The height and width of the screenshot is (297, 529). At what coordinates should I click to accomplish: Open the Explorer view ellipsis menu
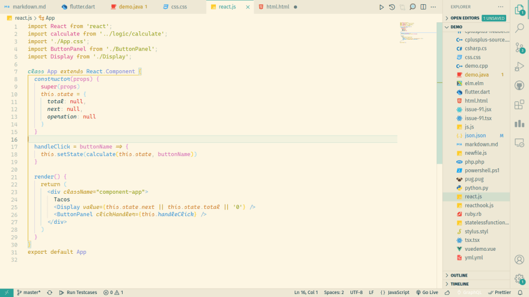pyautogui.click(x=501, y=7)
